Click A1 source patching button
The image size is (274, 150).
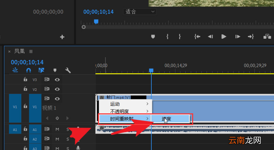click(15, 129)
